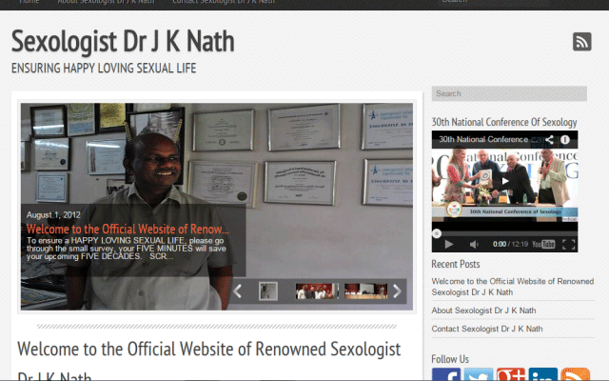Open the 'Welcome to the Official Website' slide title
The image size is (609, 381).
[128, 230]
